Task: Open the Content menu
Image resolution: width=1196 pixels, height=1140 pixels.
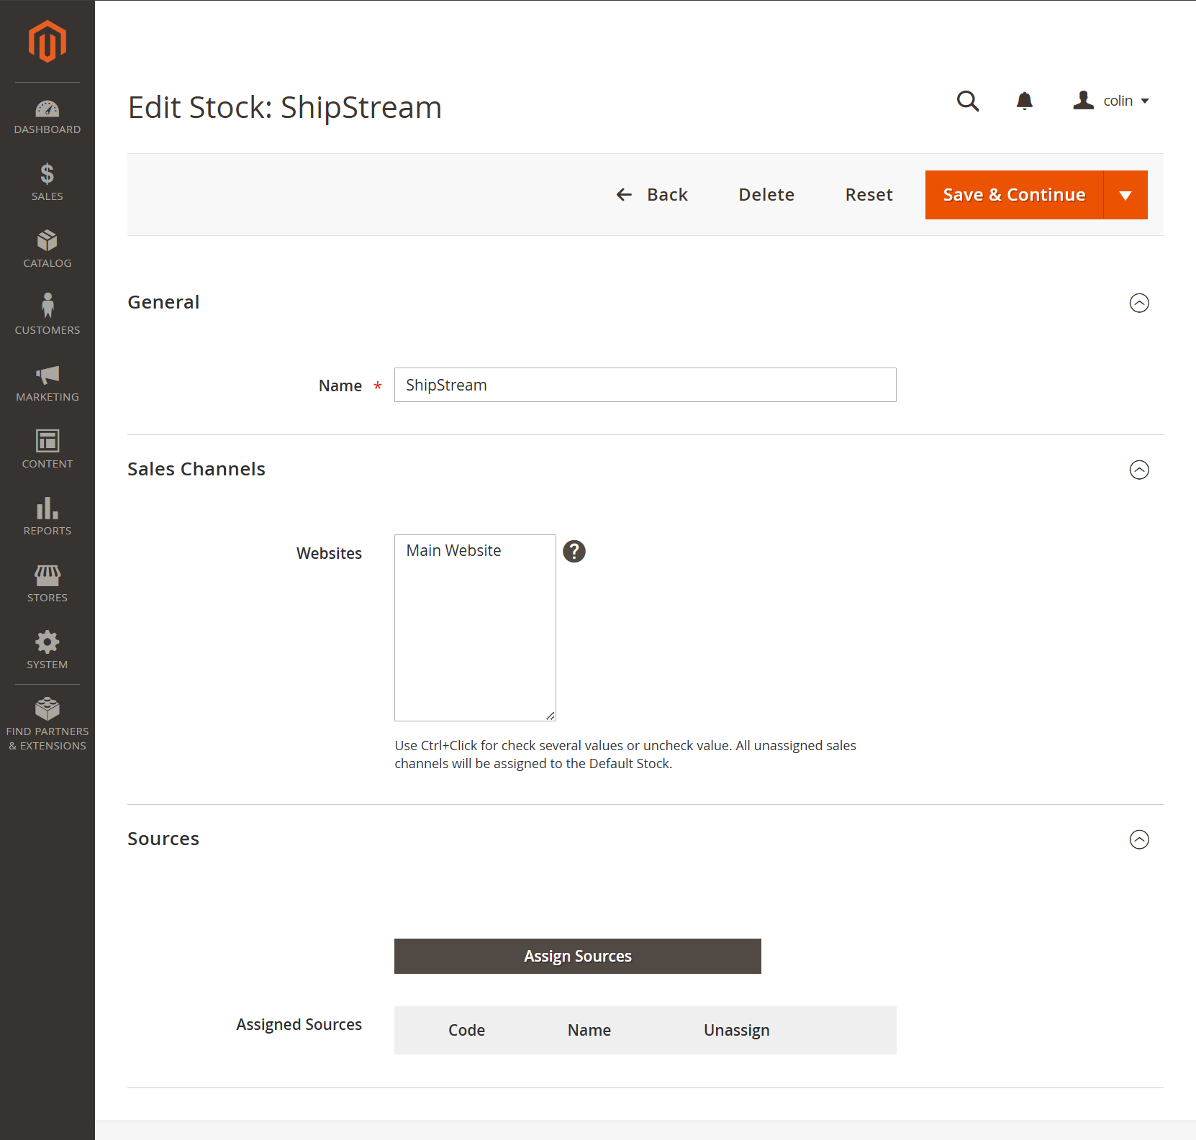Action: click(x=47, y=449)
